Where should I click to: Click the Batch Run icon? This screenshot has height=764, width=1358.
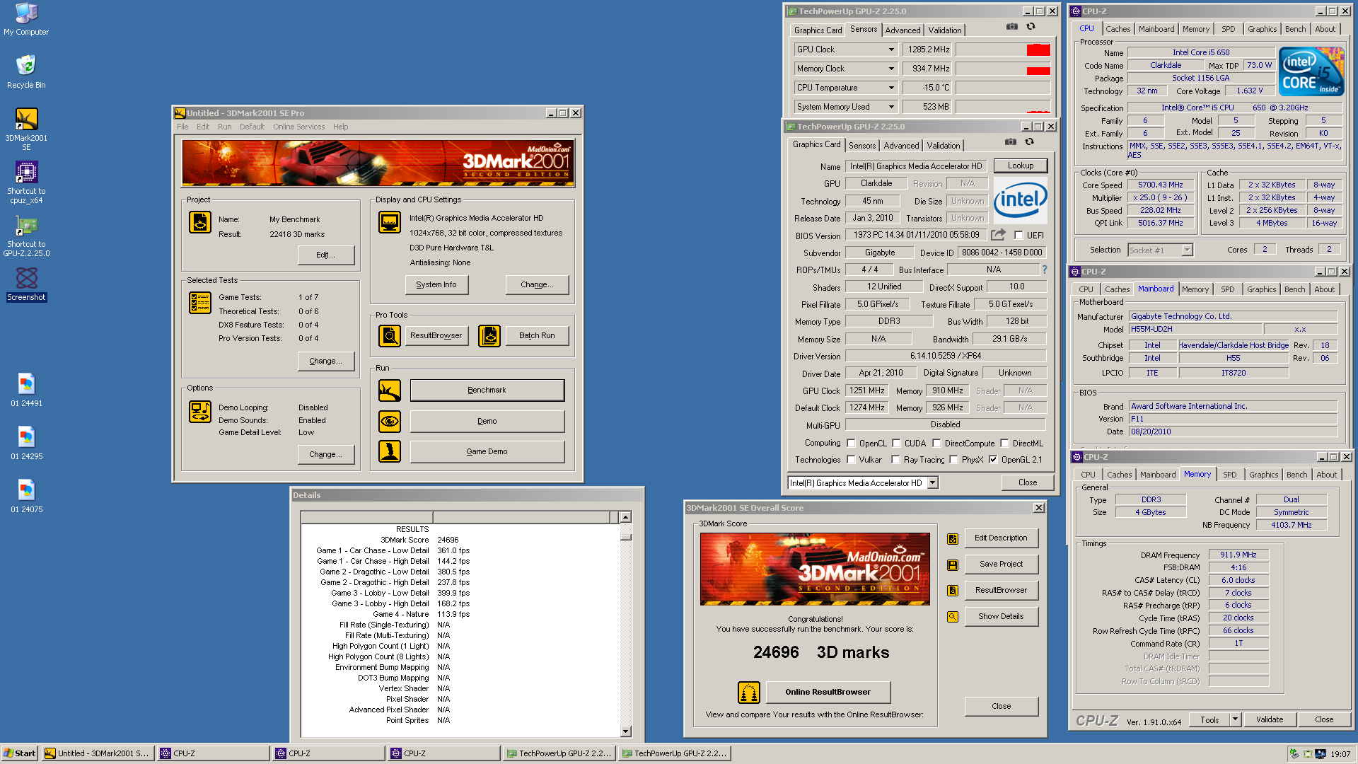tap(489, 336)
